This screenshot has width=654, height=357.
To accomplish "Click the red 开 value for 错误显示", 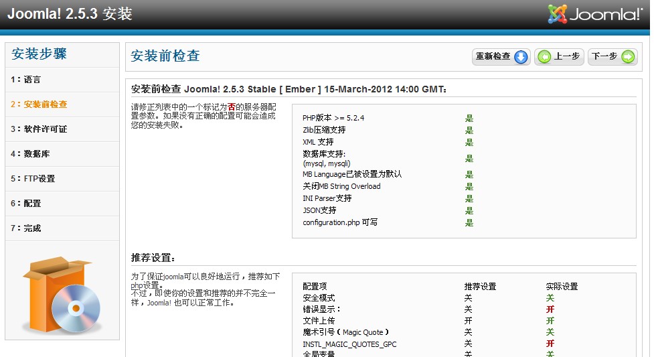I will pyautogui.click(x=550, y=309).
